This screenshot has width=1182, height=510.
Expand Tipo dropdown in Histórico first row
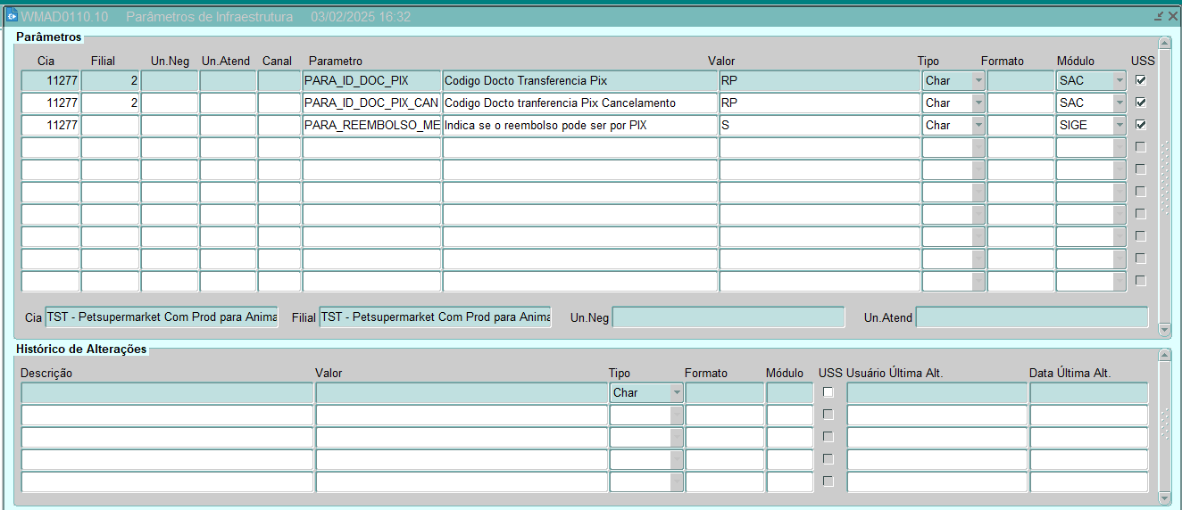tap(677, 392)
